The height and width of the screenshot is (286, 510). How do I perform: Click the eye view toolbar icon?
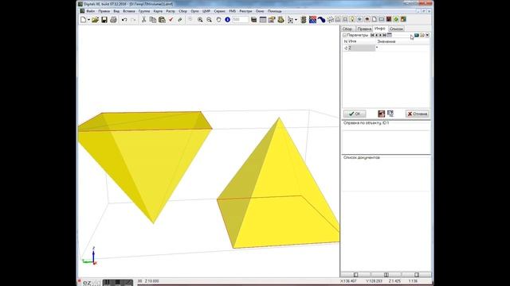click(x=367, y=19)
